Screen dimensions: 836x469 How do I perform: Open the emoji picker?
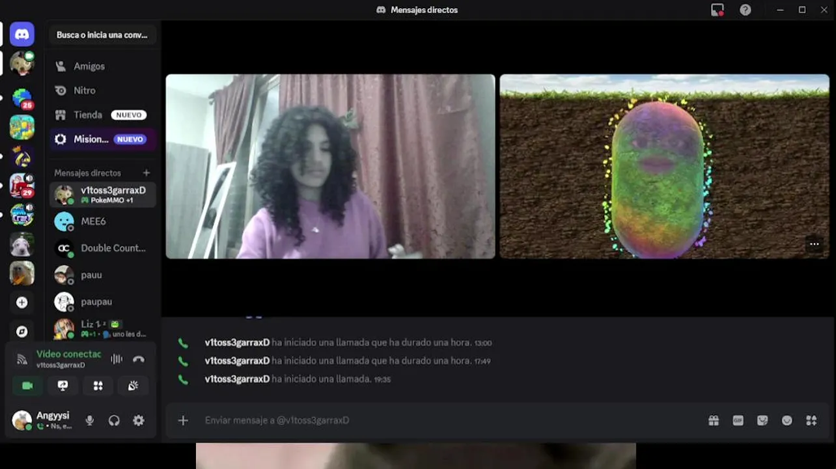click(x=787, y=421)
